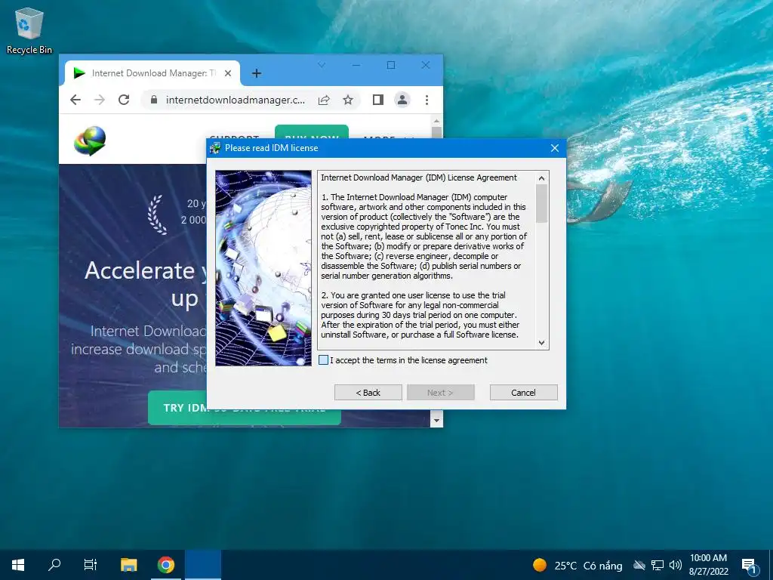Go back in Chrome
Image resolution: width=773 pixels, height=580 pixels.
point(75,100)
